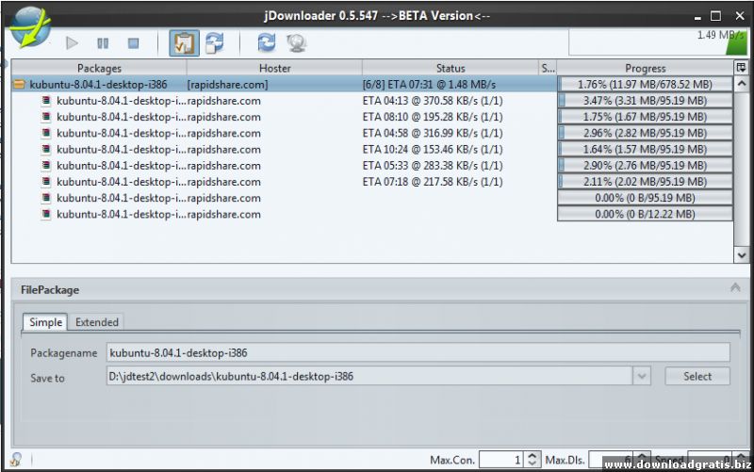This screenshot has width=754, height=472.
Task: Click progress bar showing 0 B/12.22 MB
Action: (645, 214)
